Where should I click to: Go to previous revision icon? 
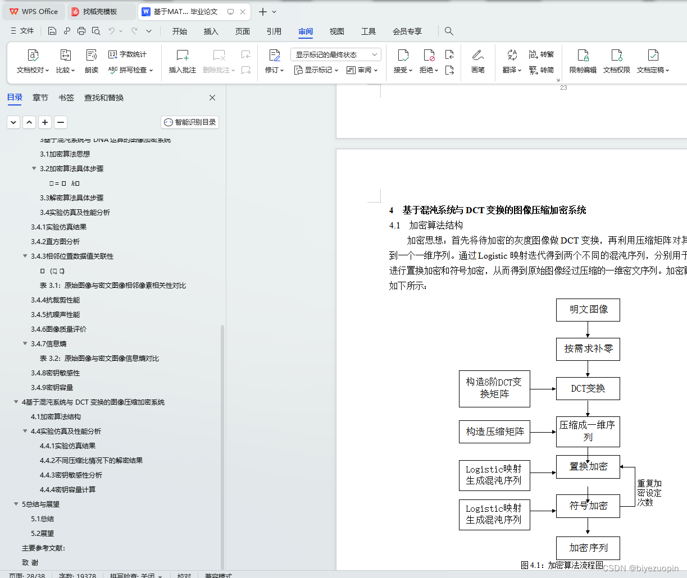coord(449,54)
